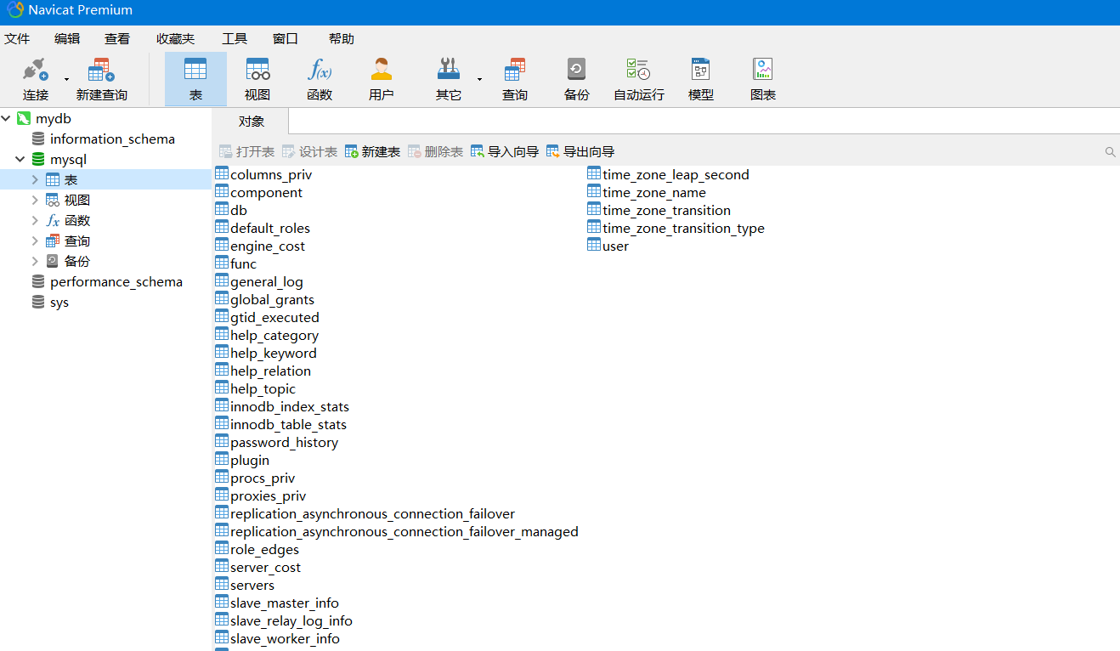
Task: Select replication_asynchronous_connection_failover_managed table
Action: (404, 531)
